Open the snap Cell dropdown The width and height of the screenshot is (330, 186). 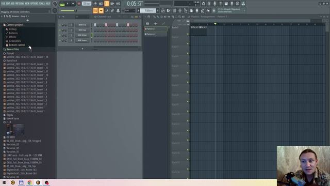coord(130,10)
